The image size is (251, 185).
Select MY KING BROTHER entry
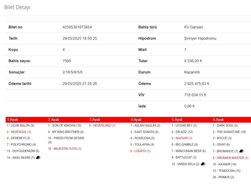point(66,132)
